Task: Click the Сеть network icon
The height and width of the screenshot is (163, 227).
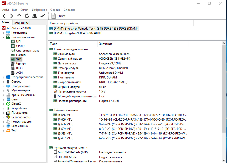Action: click(x=8, y=100)
